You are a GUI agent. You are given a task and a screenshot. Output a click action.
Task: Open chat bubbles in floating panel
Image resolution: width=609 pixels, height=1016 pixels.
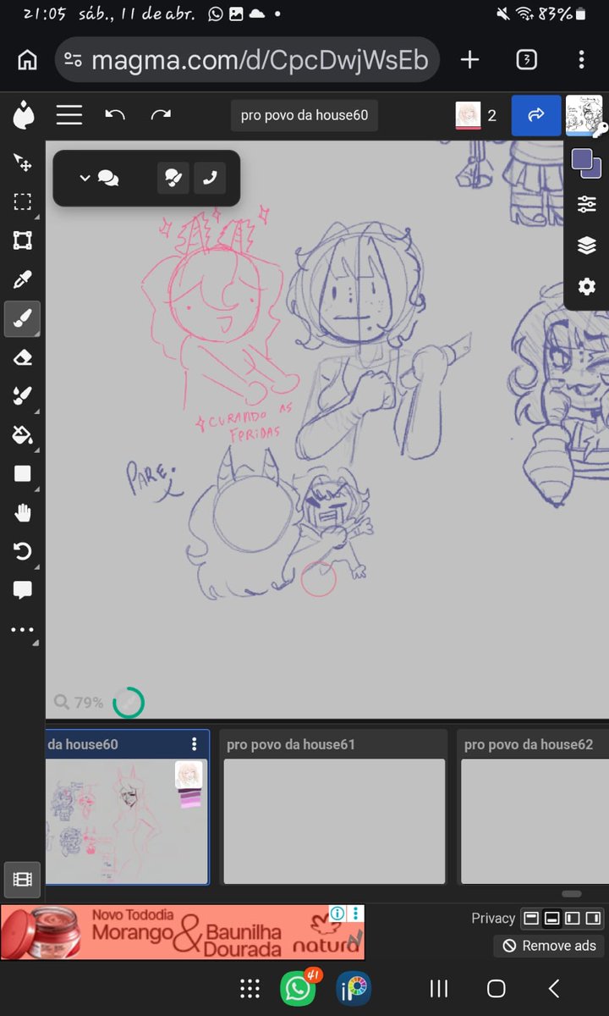[108, 178]
